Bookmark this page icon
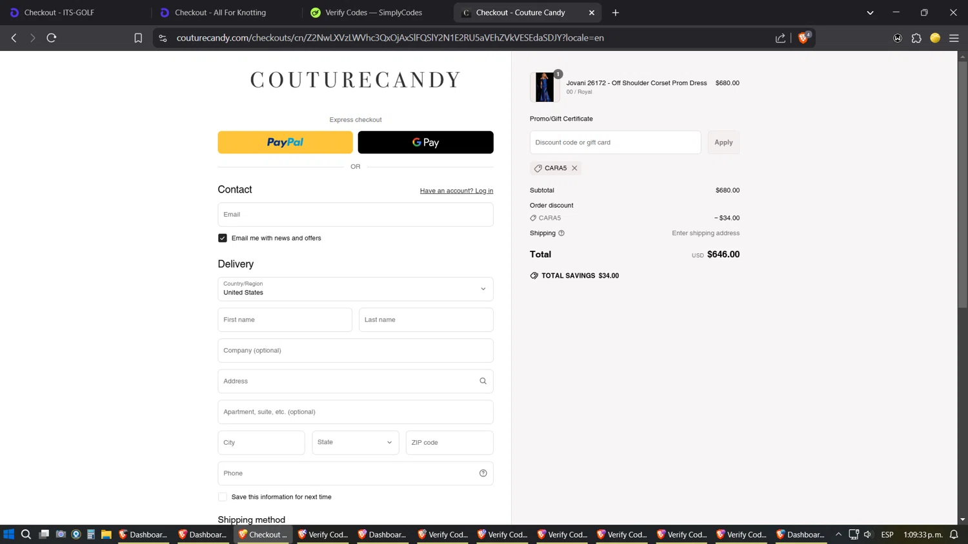968x544 pixels. tap(138, 38)
